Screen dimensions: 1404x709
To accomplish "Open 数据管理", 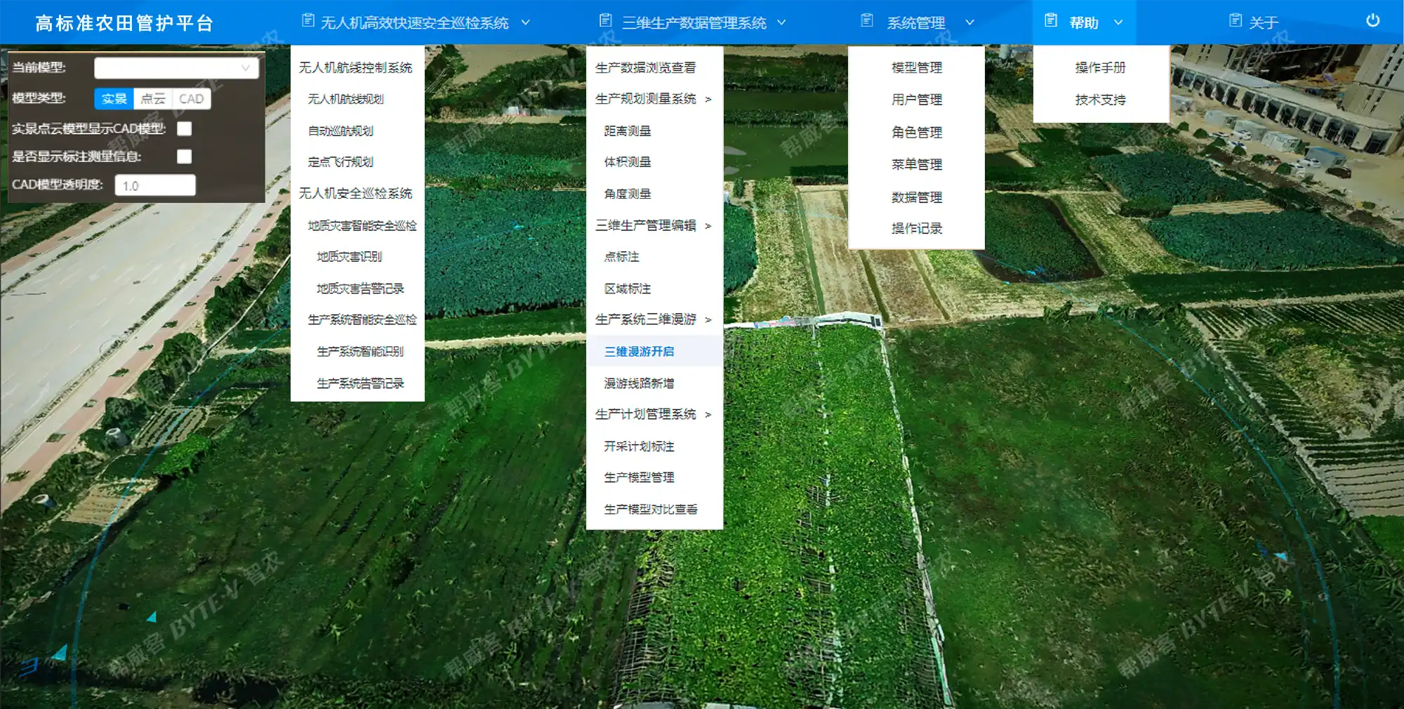I will click(x=917, y=197).
